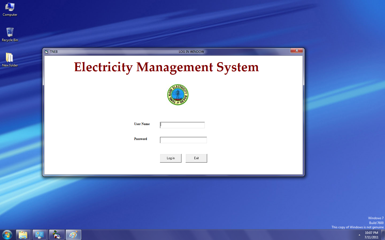This screenshot has height=240, width=385.
Task: Show hidden system tray icons arrow
Action: 359,235
